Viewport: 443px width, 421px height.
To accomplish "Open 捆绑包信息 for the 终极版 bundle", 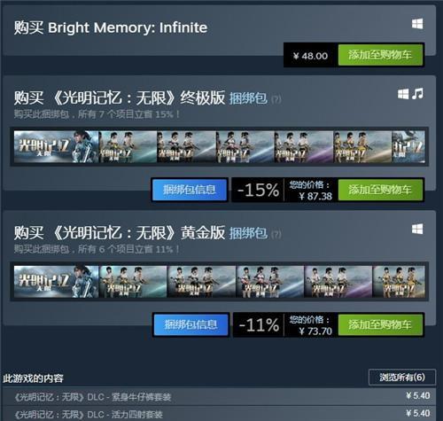I will (190, 190).
